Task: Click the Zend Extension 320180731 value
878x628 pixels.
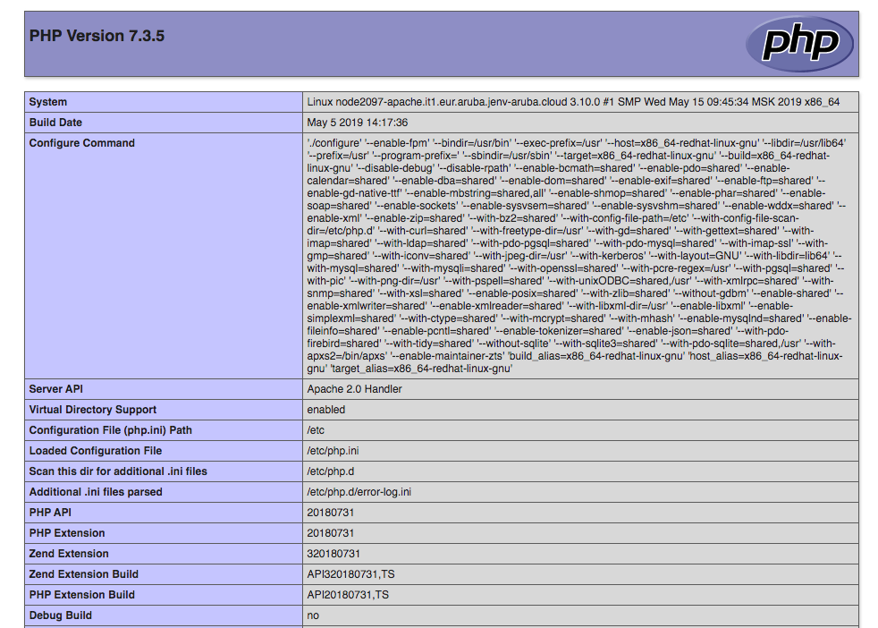Action: pos(333,553)
